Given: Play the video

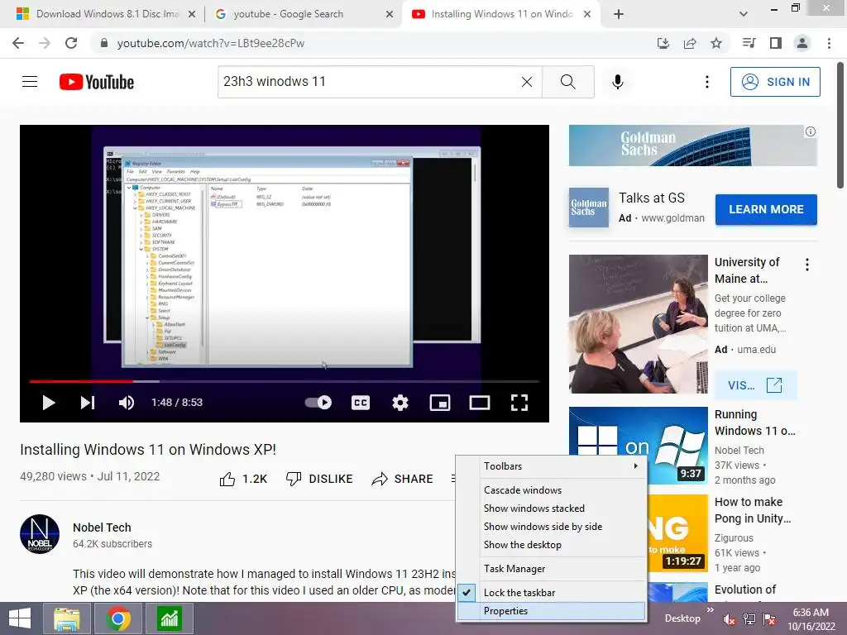Looking at the screenshot, I should (49, 403).
